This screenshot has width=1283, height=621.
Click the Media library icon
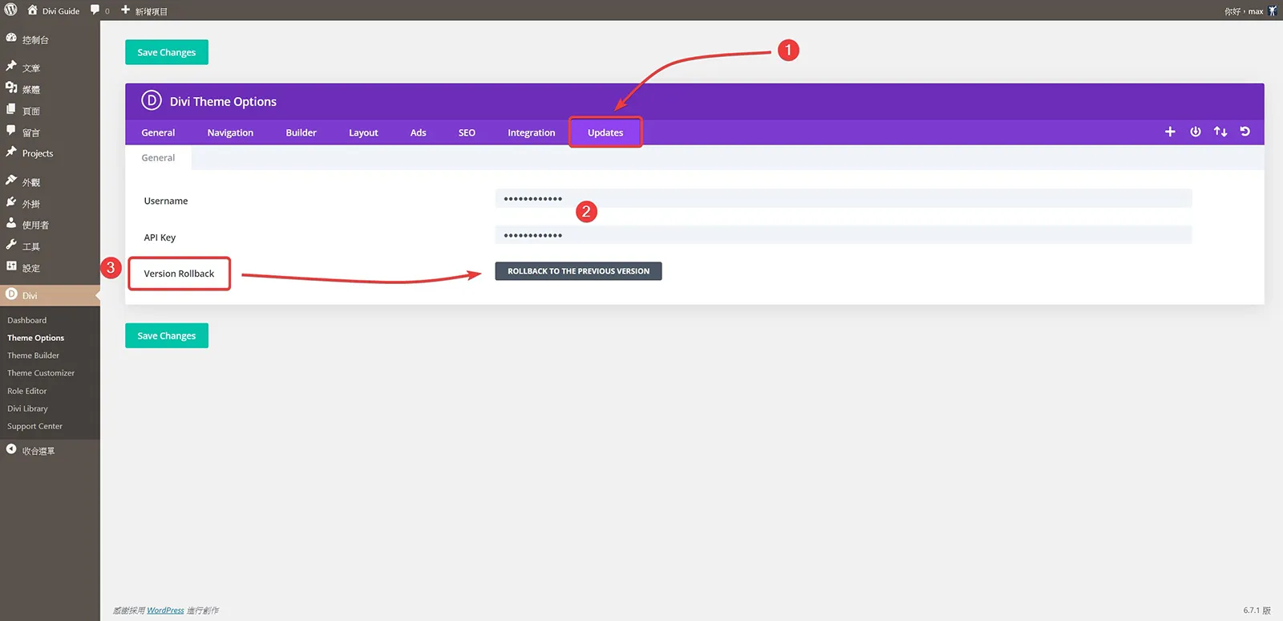tap(11, 88)
